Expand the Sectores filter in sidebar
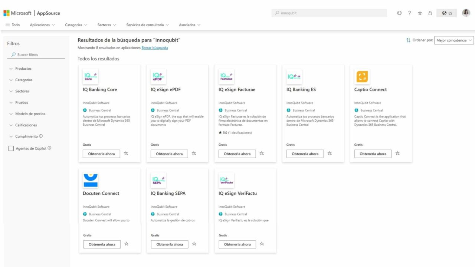 click(19, 91)
